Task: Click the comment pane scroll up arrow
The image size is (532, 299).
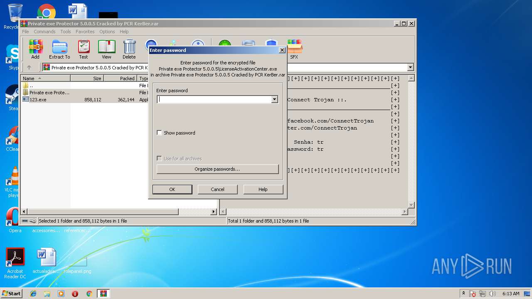Action: 411,78
